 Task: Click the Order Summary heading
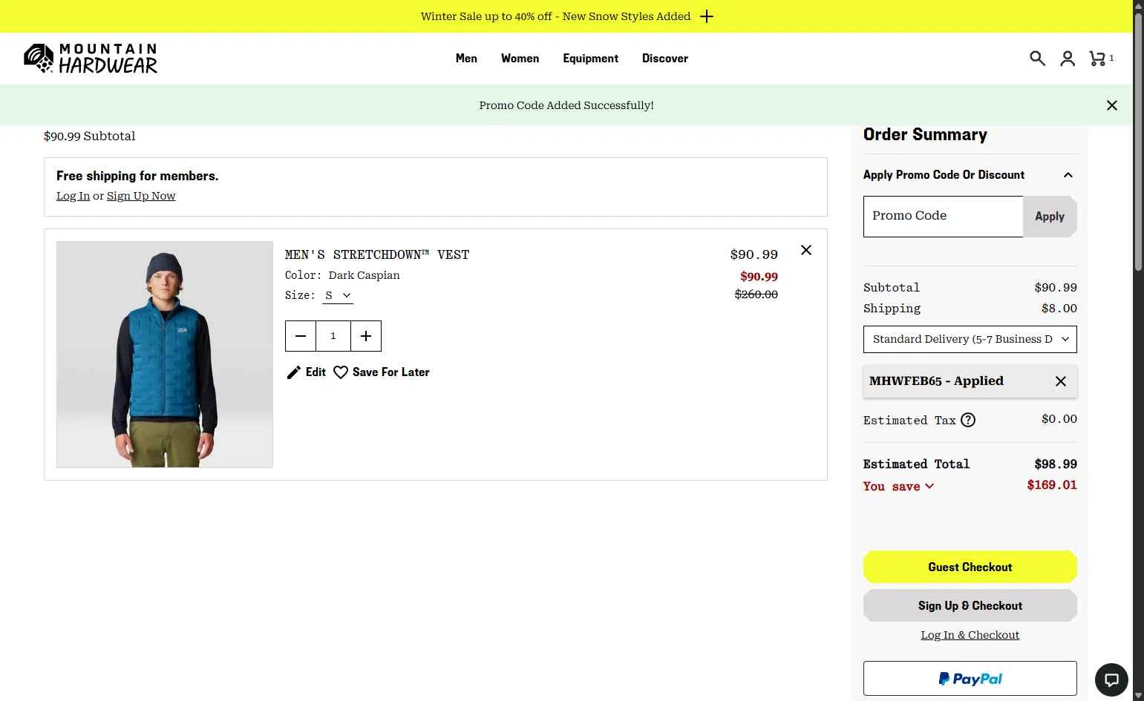tap(925, 135)
